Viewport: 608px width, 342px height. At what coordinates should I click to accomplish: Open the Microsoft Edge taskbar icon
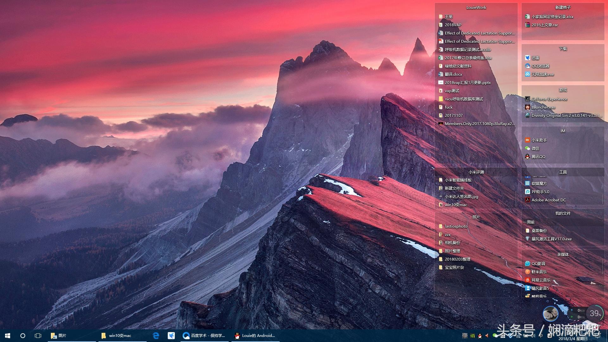(156, 336)
